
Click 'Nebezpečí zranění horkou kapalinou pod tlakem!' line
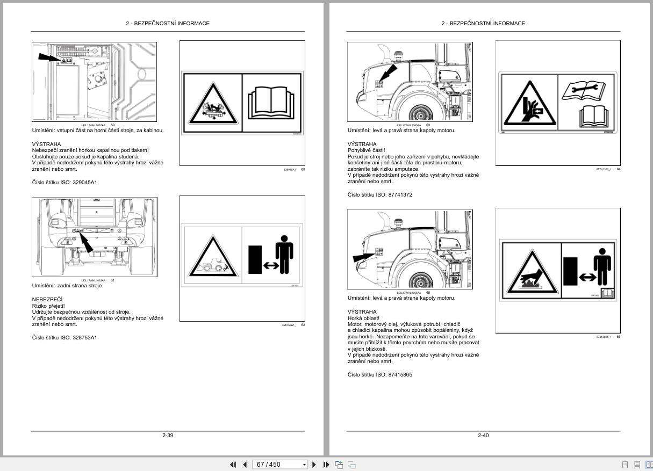coord(90,150)
